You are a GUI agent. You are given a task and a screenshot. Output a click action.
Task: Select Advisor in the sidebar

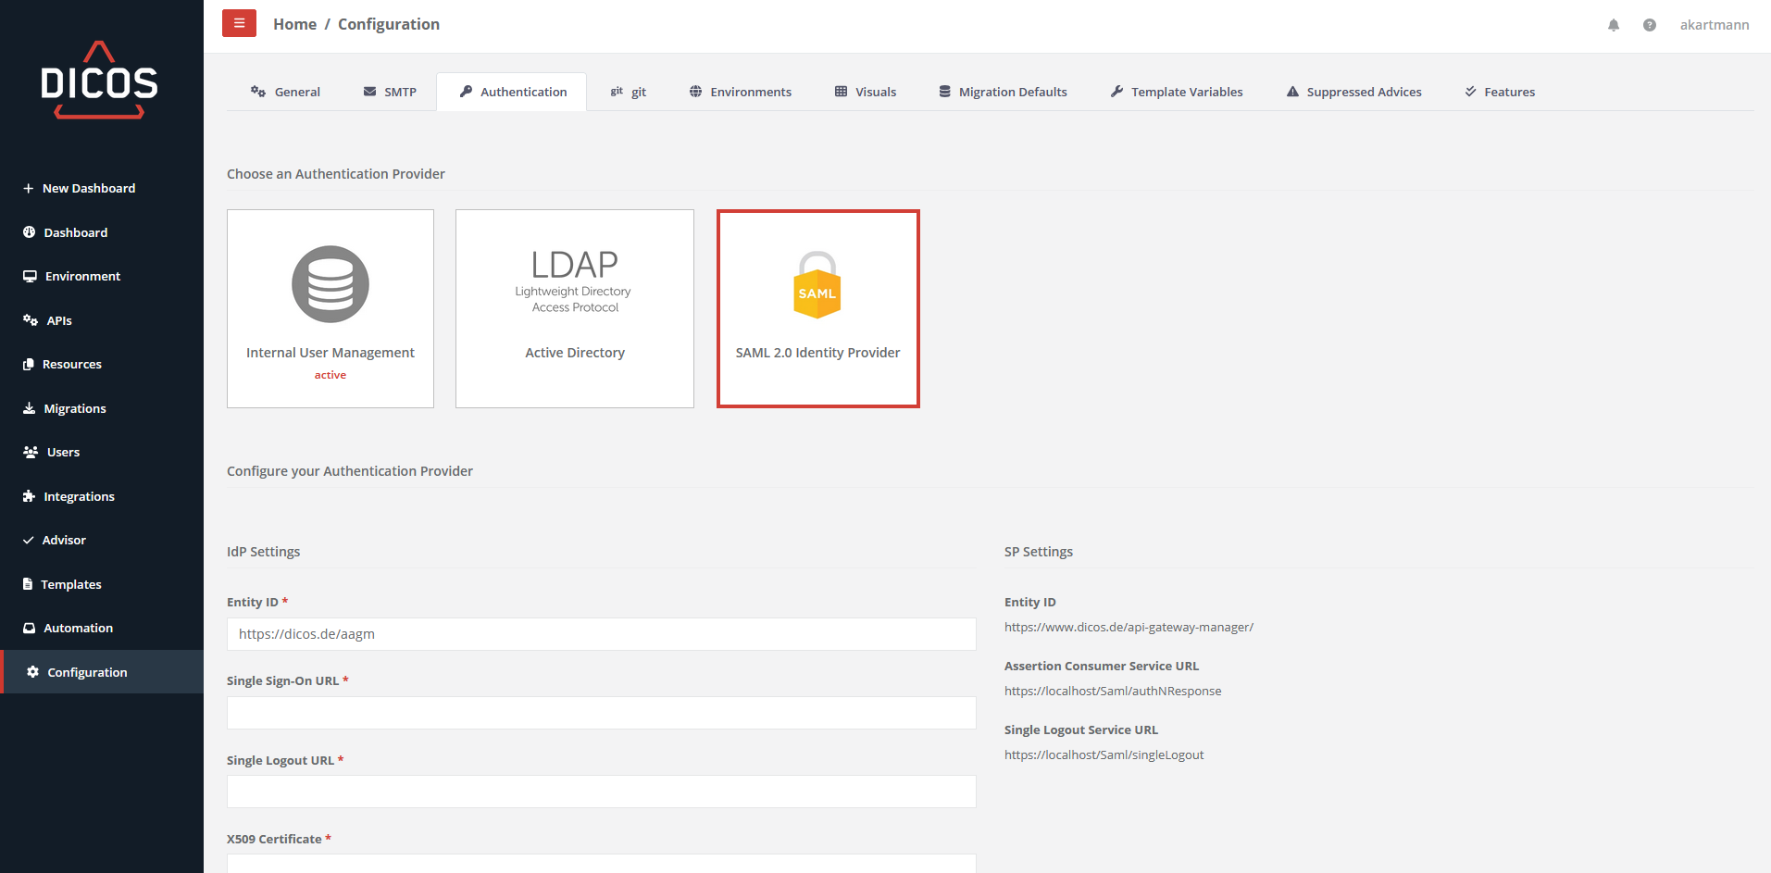tap(65, 540)
